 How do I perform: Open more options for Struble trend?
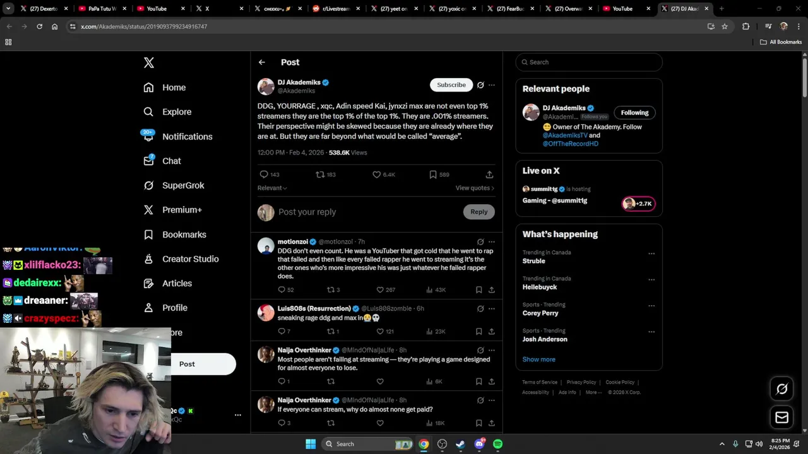click(x=651, y=254)
